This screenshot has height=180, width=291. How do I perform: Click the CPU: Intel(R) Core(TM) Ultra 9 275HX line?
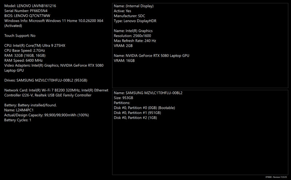pos(35,46)
